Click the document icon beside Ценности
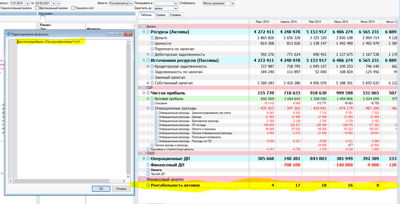The height and width of the screenshot is (204, 400). [152, 43]
